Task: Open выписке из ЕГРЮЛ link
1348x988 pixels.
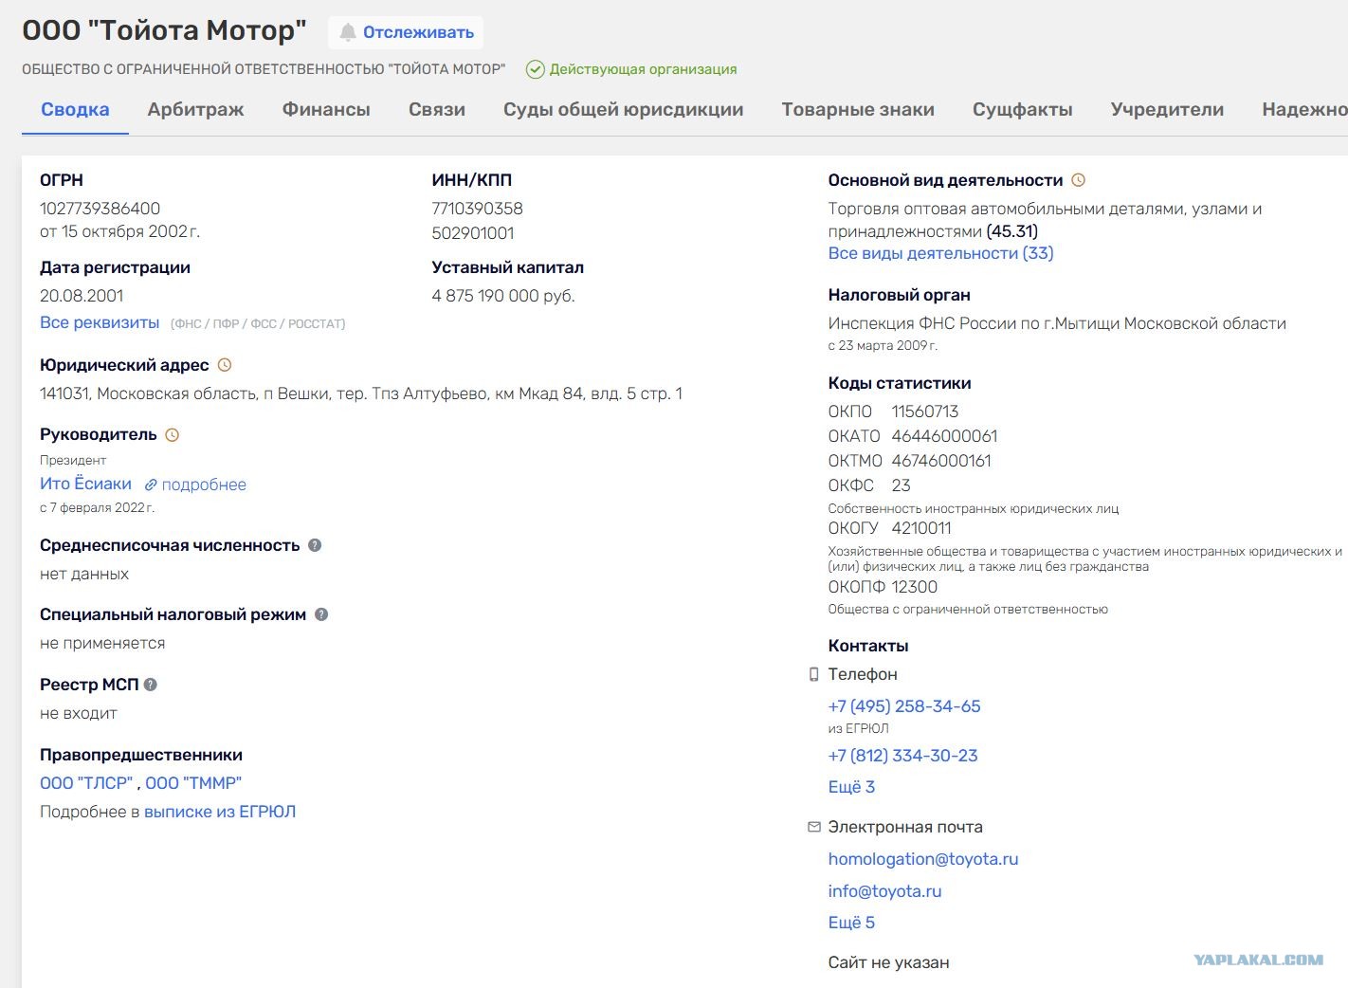Action: tap(220, 812)
